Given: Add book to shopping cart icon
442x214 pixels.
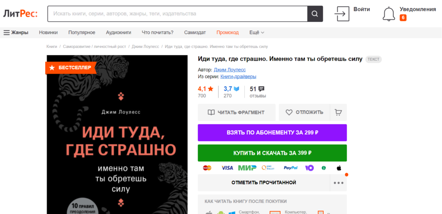Looking at the screenshot, I should pyautogui.click(x=338, y=112).
